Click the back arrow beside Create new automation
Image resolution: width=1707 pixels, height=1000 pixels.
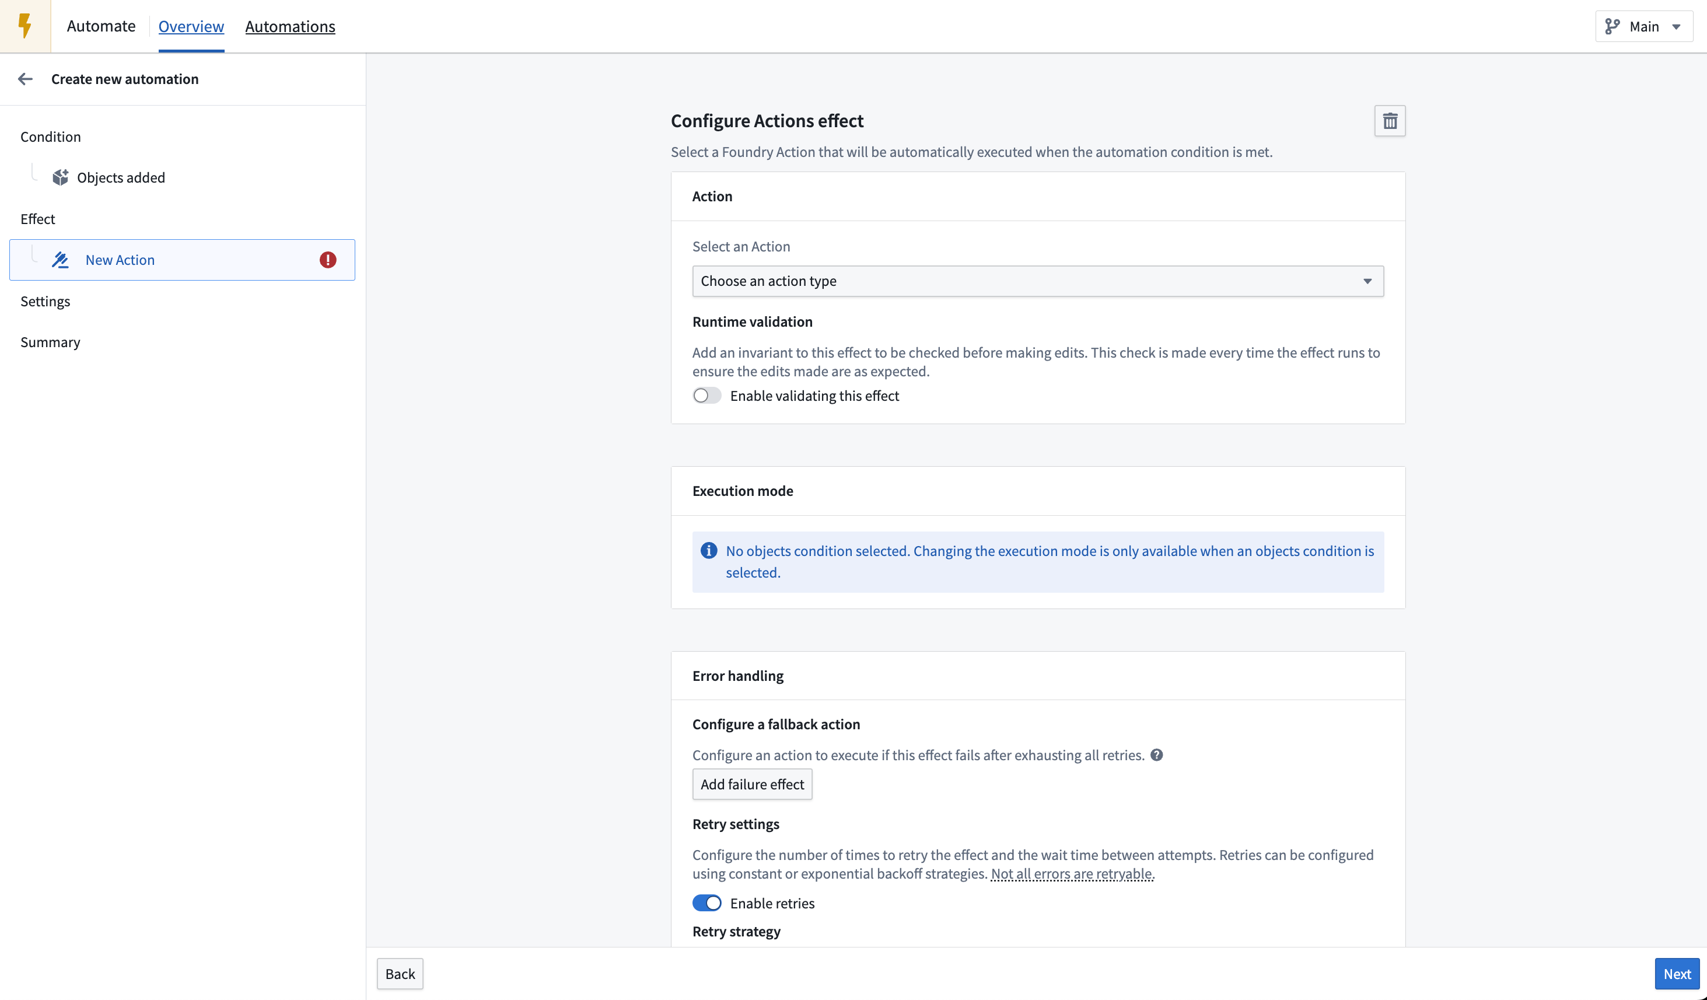(x=25, y=79)
